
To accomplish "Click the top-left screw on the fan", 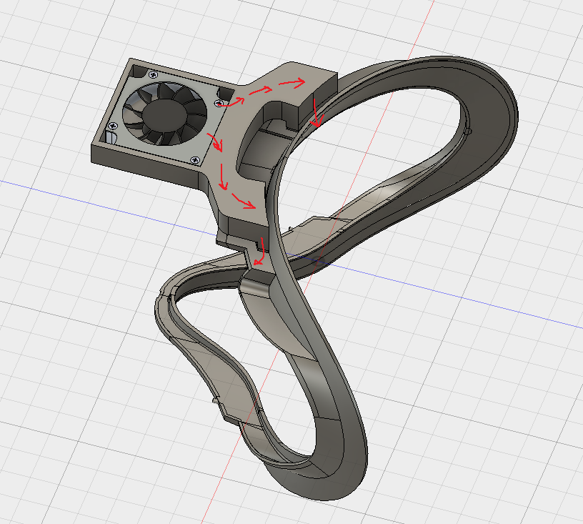I will tap(153, 75).
